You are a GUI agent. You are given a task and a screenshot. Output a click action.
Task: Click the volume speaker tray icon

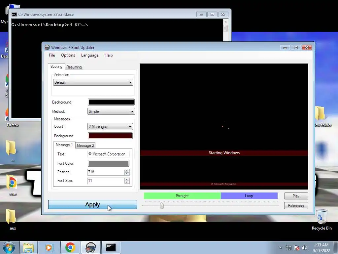tap(305, 248)
